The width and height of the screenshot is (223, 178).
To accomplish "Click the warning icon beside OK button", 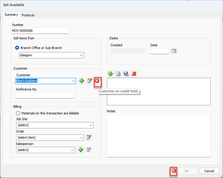I will click(x=174, y=171).
